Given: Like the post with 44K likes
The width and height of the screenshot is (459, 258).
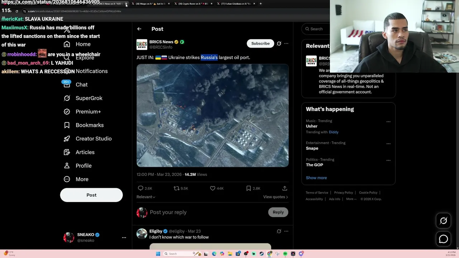Looking at the screenshot, I should point(213,188).
